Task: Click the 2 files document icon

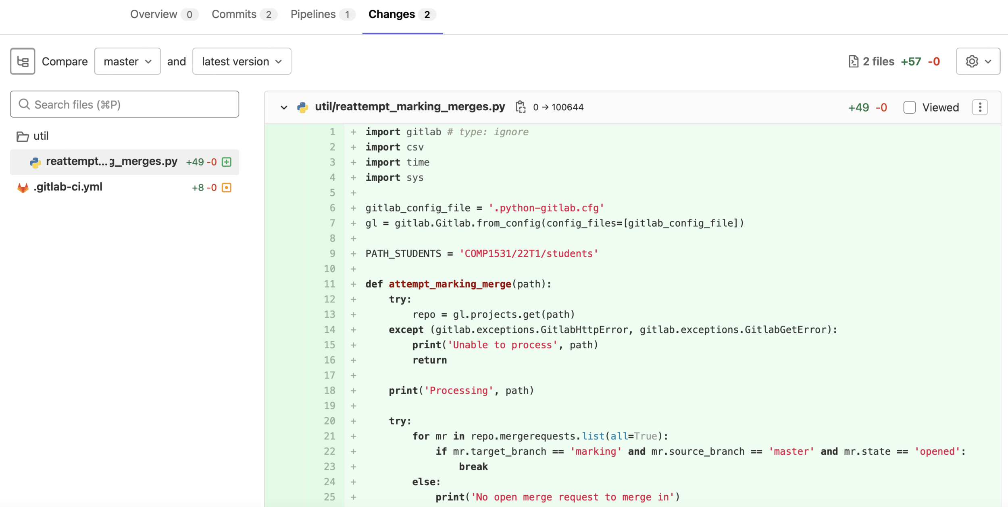Action: 853,61
